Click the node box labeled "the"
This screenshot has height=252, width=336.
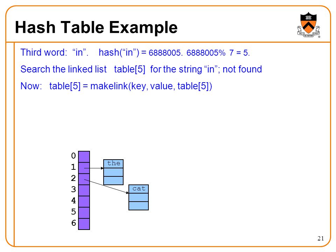(x=113, y=172)
